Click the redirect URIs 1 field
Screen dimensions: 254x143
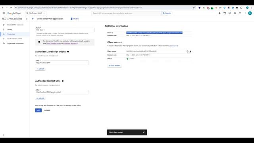[x=62, y=92]
